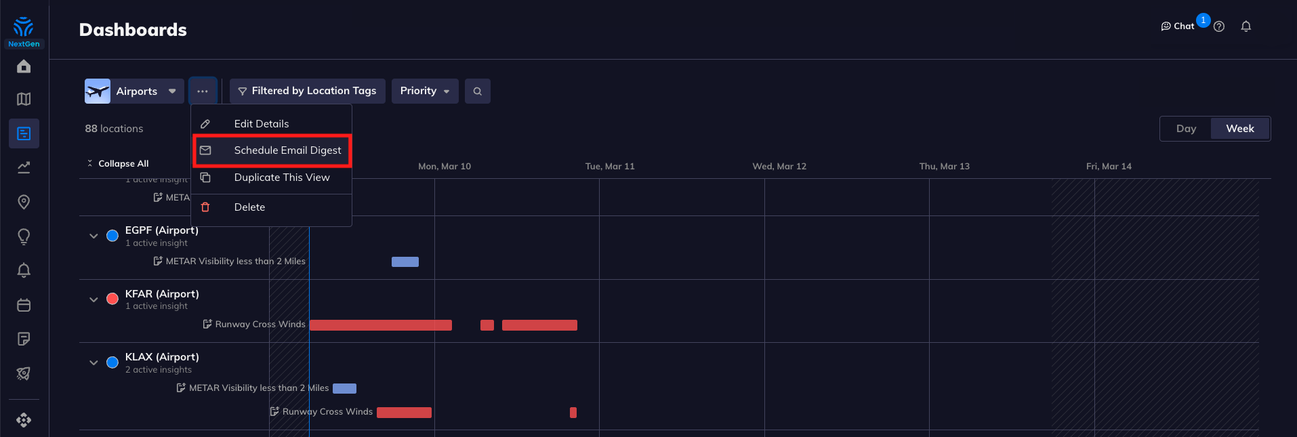Toggle Filtered by Location Tags filter
The image size is (1297, 437).
point(307,91)
